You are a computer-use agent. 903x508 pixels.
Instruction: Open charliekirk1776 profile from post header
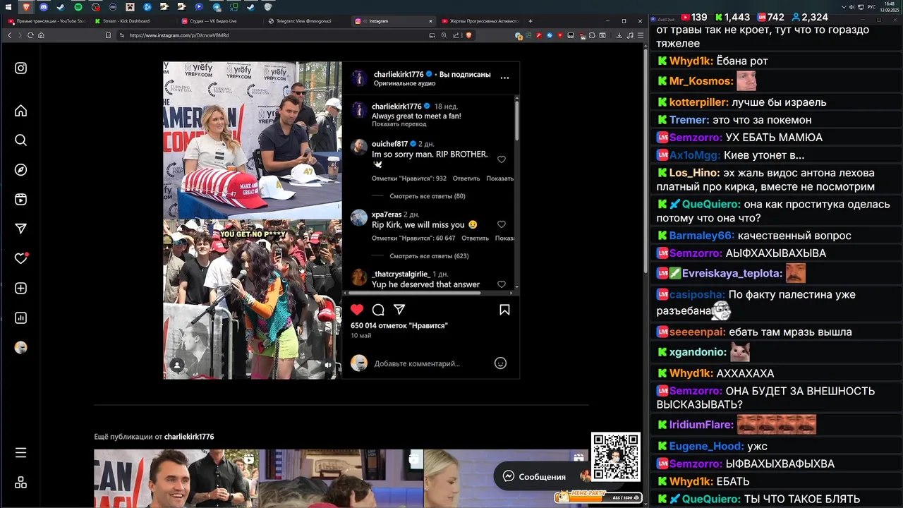(399, 74)
